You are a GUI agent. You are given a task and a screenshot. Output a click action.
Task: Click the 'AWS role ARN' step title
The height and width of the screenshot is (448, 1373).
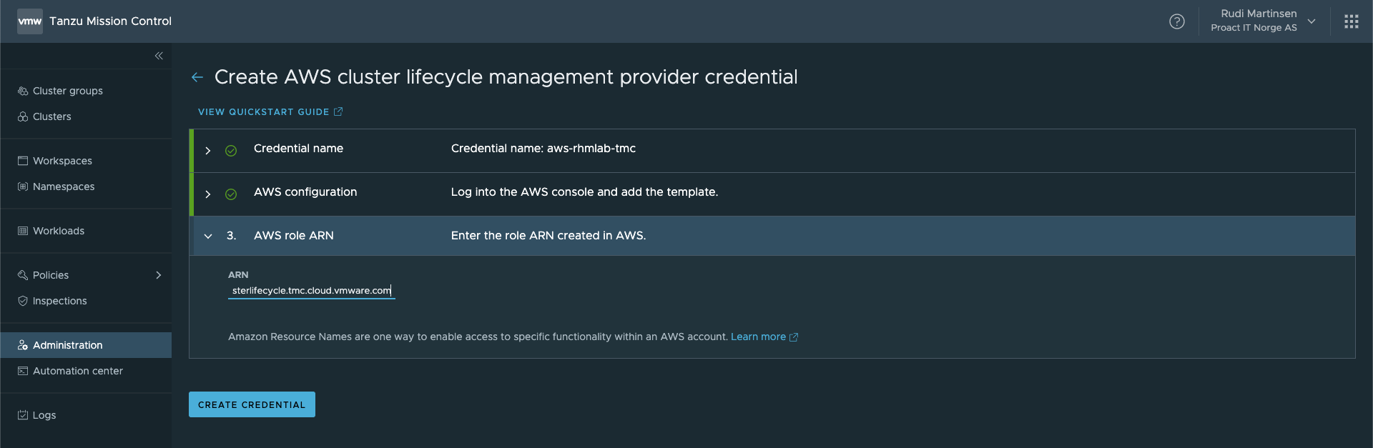[x=294, y=236]
